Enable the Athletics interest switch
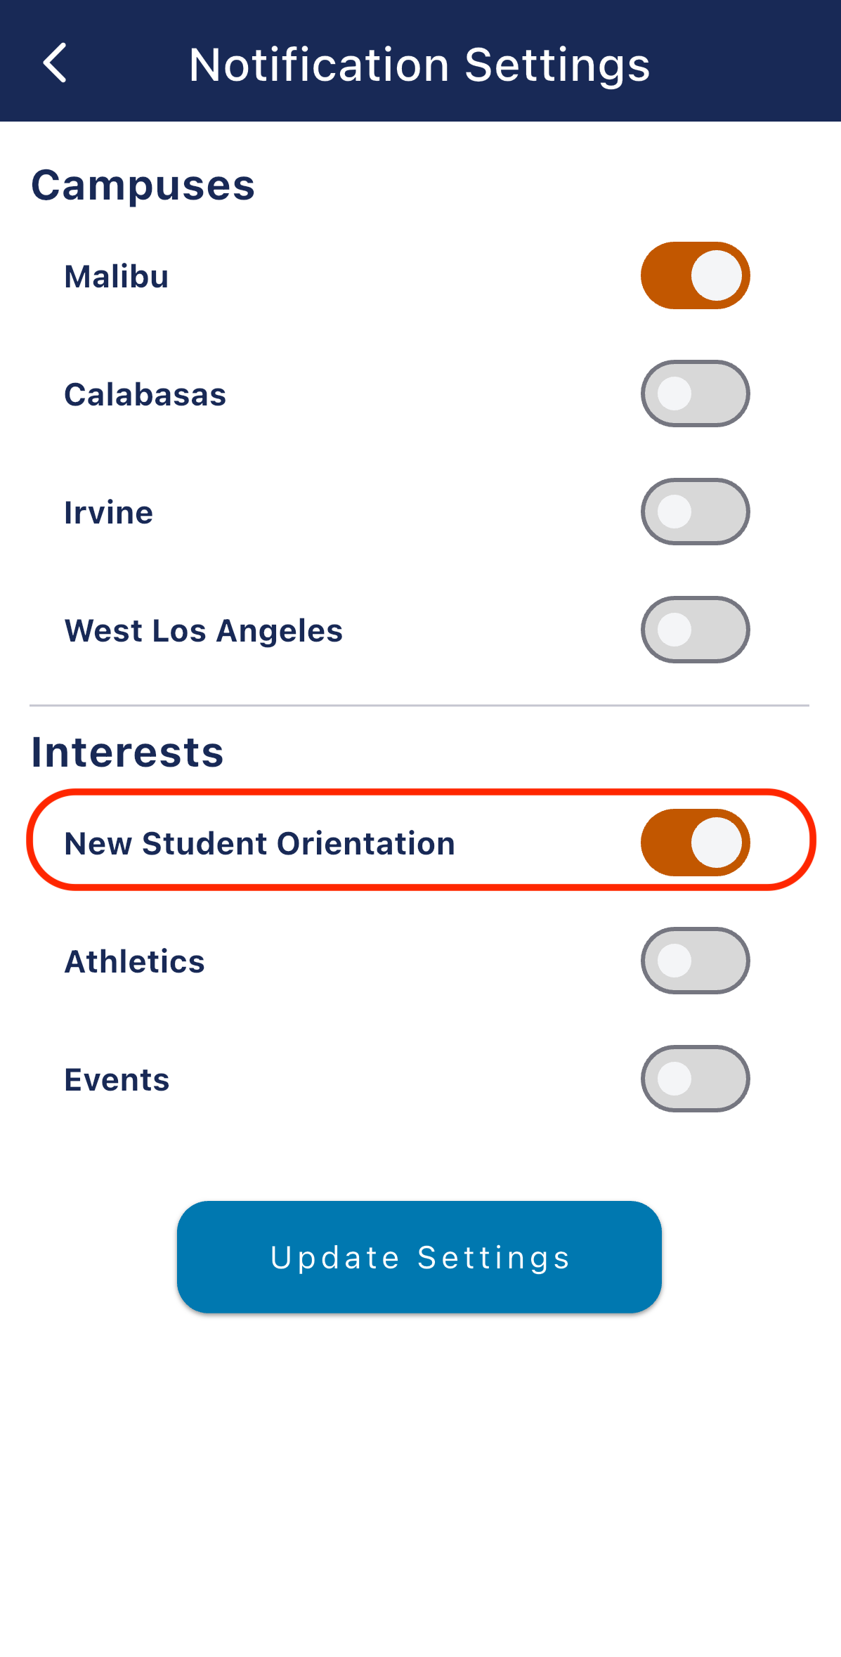 click(695, 961)
